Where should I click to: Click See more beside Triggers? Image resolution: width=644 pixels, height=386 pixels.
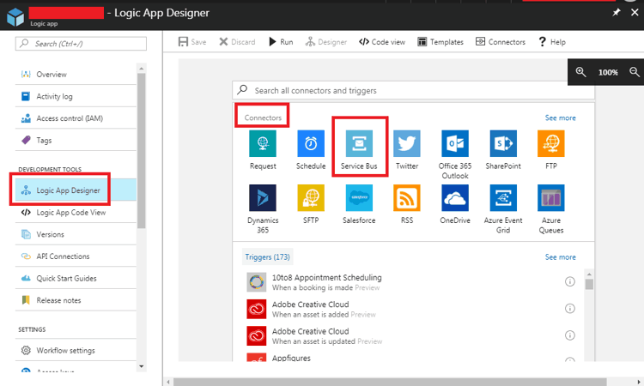pyautogui.click(x=560, y=256)
